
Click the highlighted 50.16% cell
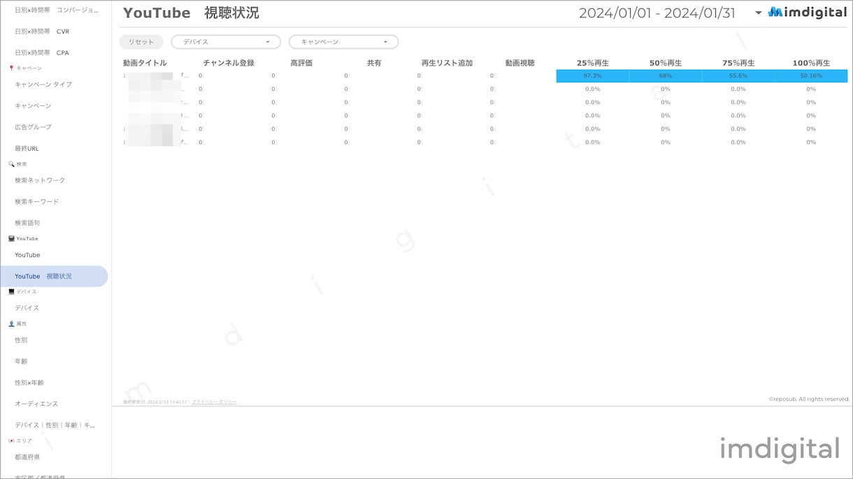point(811,75)
